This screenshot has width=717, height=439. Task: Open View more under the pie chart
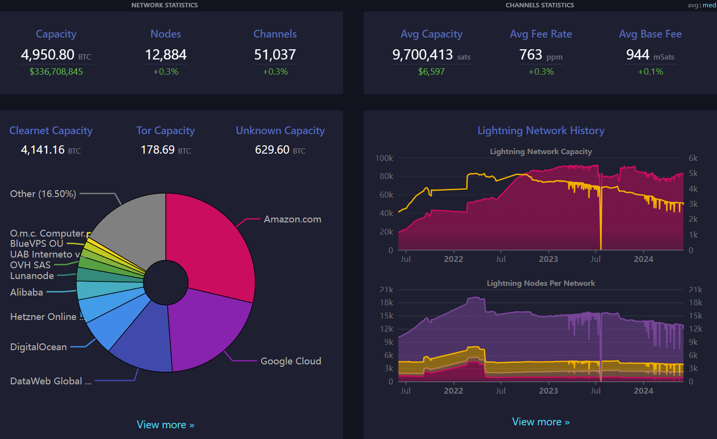165,425
